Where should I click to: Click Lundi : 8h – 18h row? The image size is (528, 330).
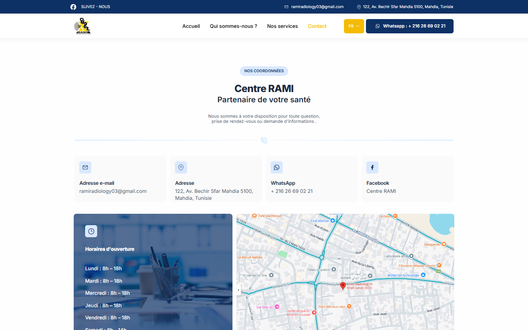(x=103, y=268)
